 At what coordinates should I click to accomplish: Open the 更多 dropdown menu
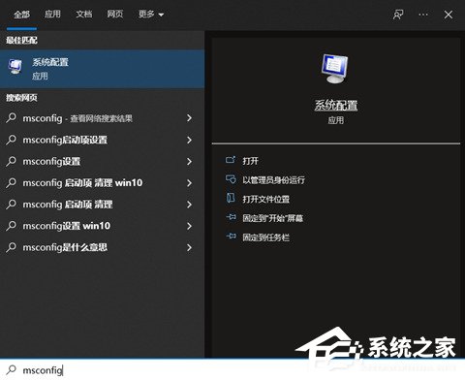tap(151, 15)
